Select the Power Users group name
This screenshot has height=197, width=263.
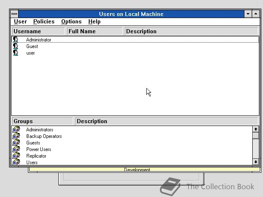(x=39, y=149)
